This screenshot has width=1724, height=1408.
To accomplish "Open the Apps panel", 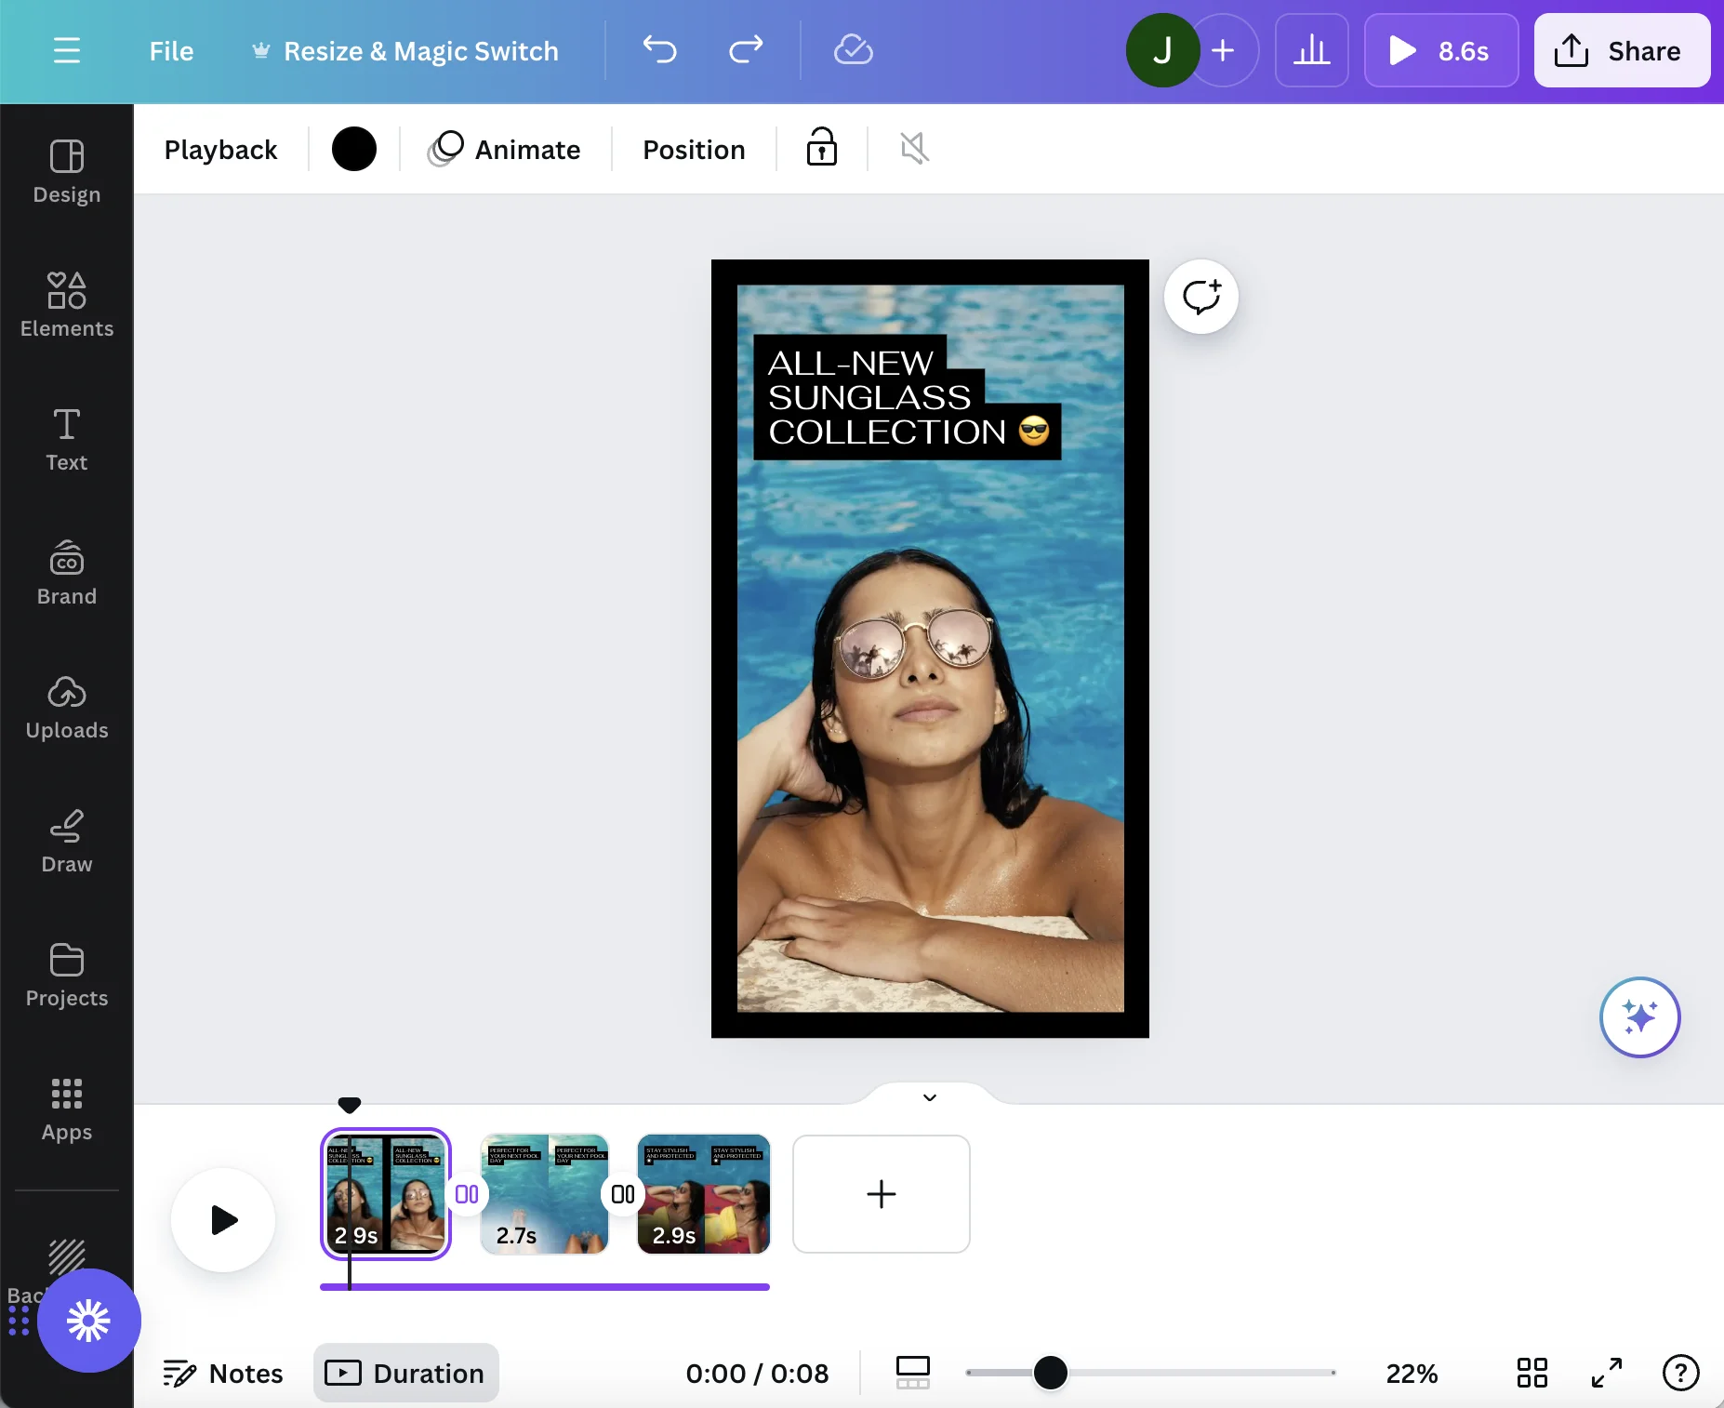I will pos(67,1109).
